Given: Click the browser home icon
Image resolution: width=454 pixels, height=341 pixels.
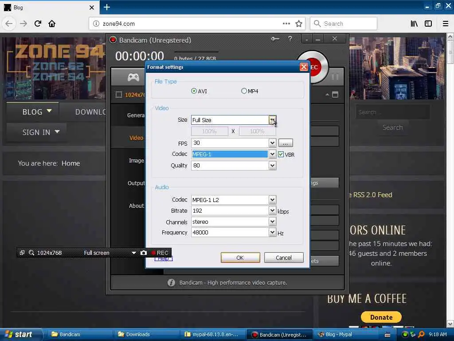Looking at the screenshot, I should pyautogui.click(x=52, y=24).
